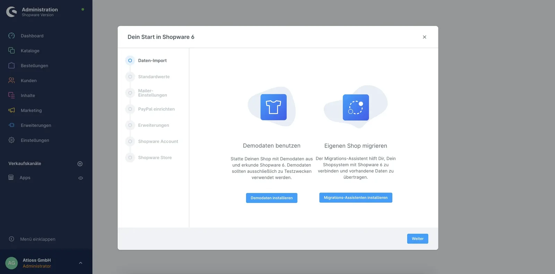This screenshot has height=274, width=555.
Task: Click the Apps storefront icon
Action: point(11,177)
